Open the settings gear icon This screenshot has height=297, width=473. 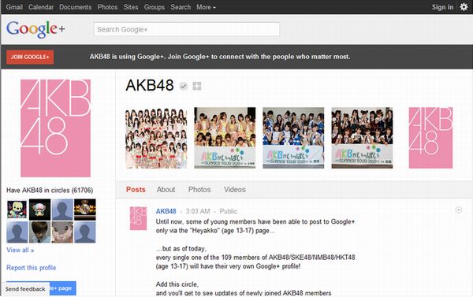(x=464, y=7)
